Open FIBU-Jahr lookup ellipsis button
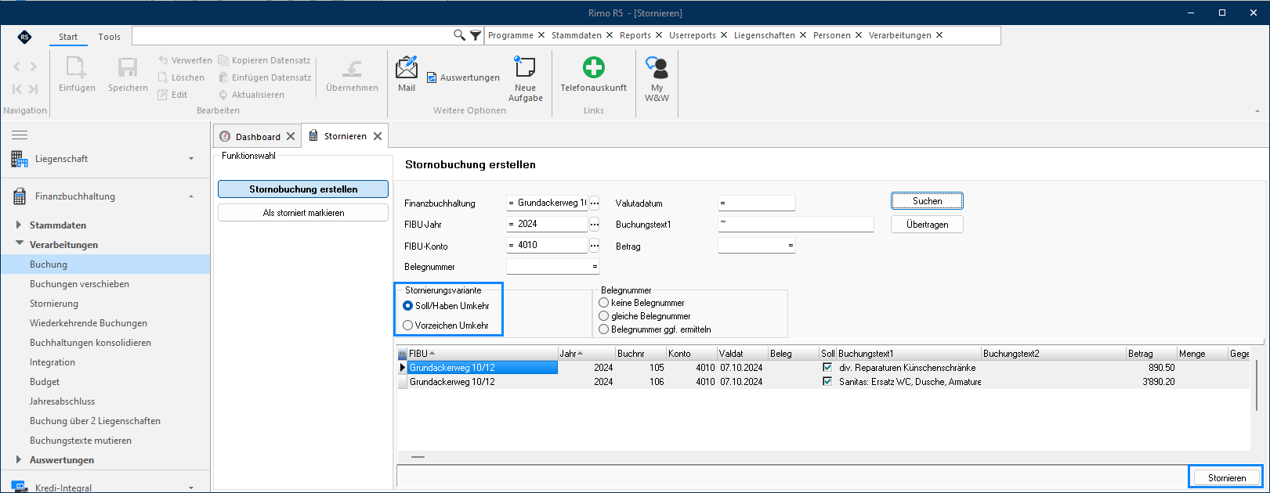 (x=595, y=225)
